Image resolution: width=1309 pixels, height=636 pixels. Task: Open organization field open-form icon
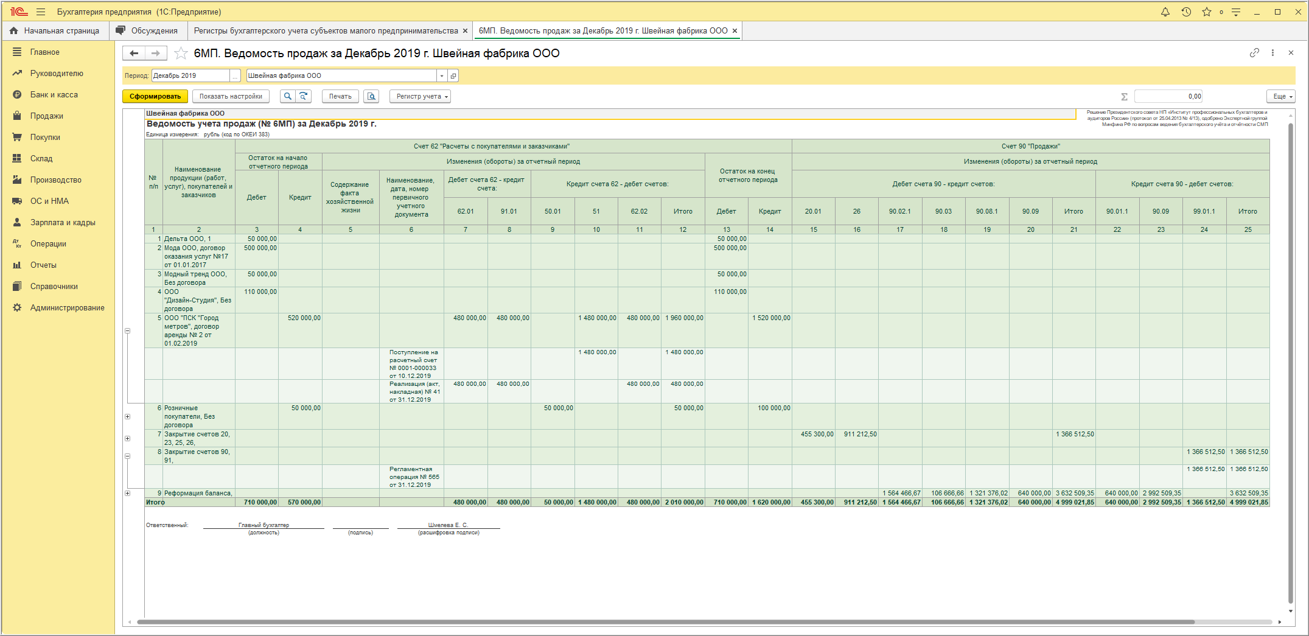(x=453, y=75)
